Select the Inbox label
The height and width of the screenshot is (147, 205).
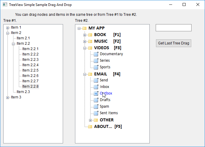click(104, 86)
